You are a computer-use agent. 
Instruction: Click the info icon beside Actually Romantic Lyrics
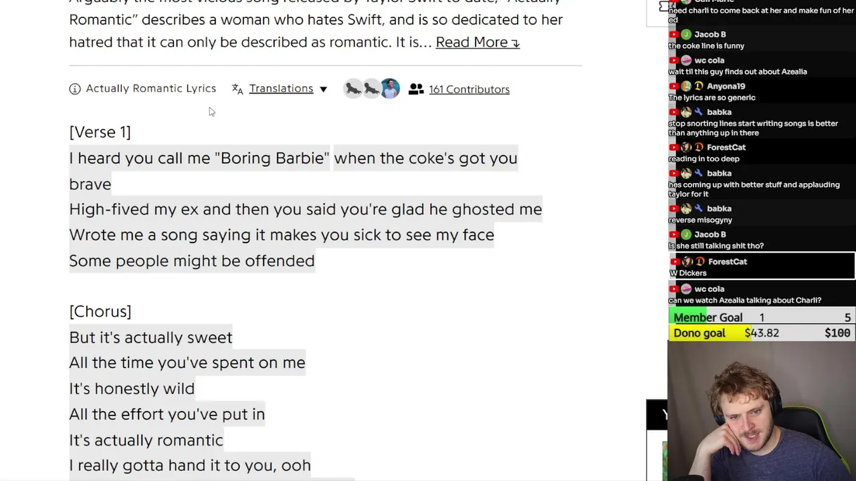pos(75,89)
